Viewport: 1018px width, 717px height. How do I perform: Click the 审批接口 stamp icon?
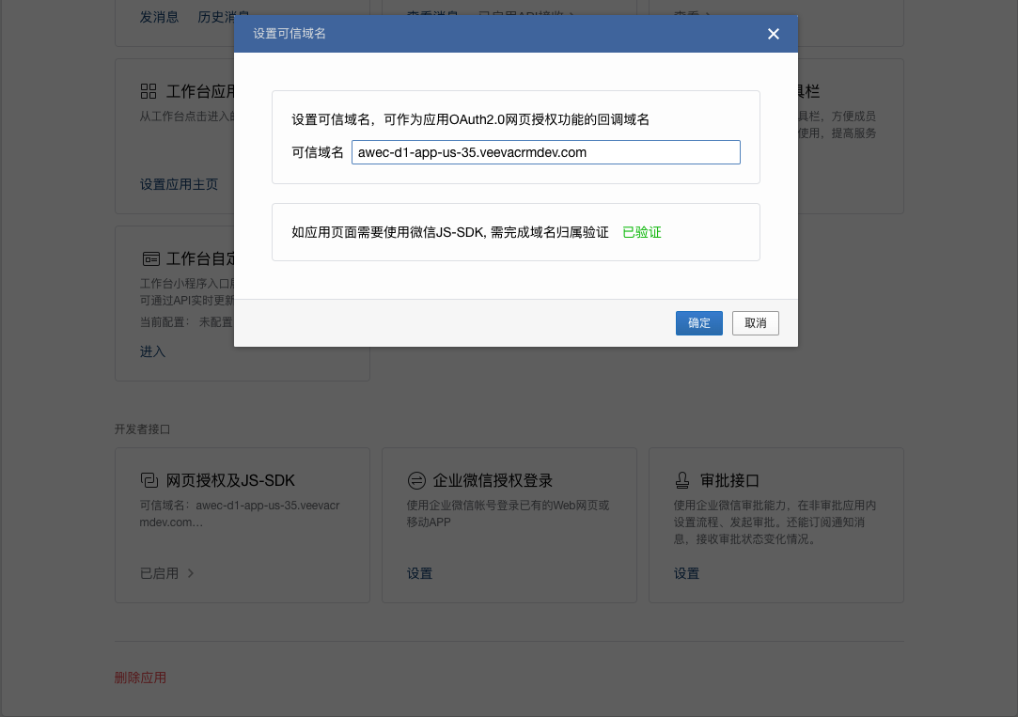pyautogui.click(x=682, y=480)
